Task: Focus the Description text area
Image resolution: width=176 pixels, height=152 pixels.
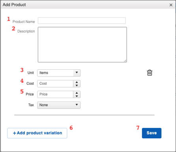Action: click(82, 44)
